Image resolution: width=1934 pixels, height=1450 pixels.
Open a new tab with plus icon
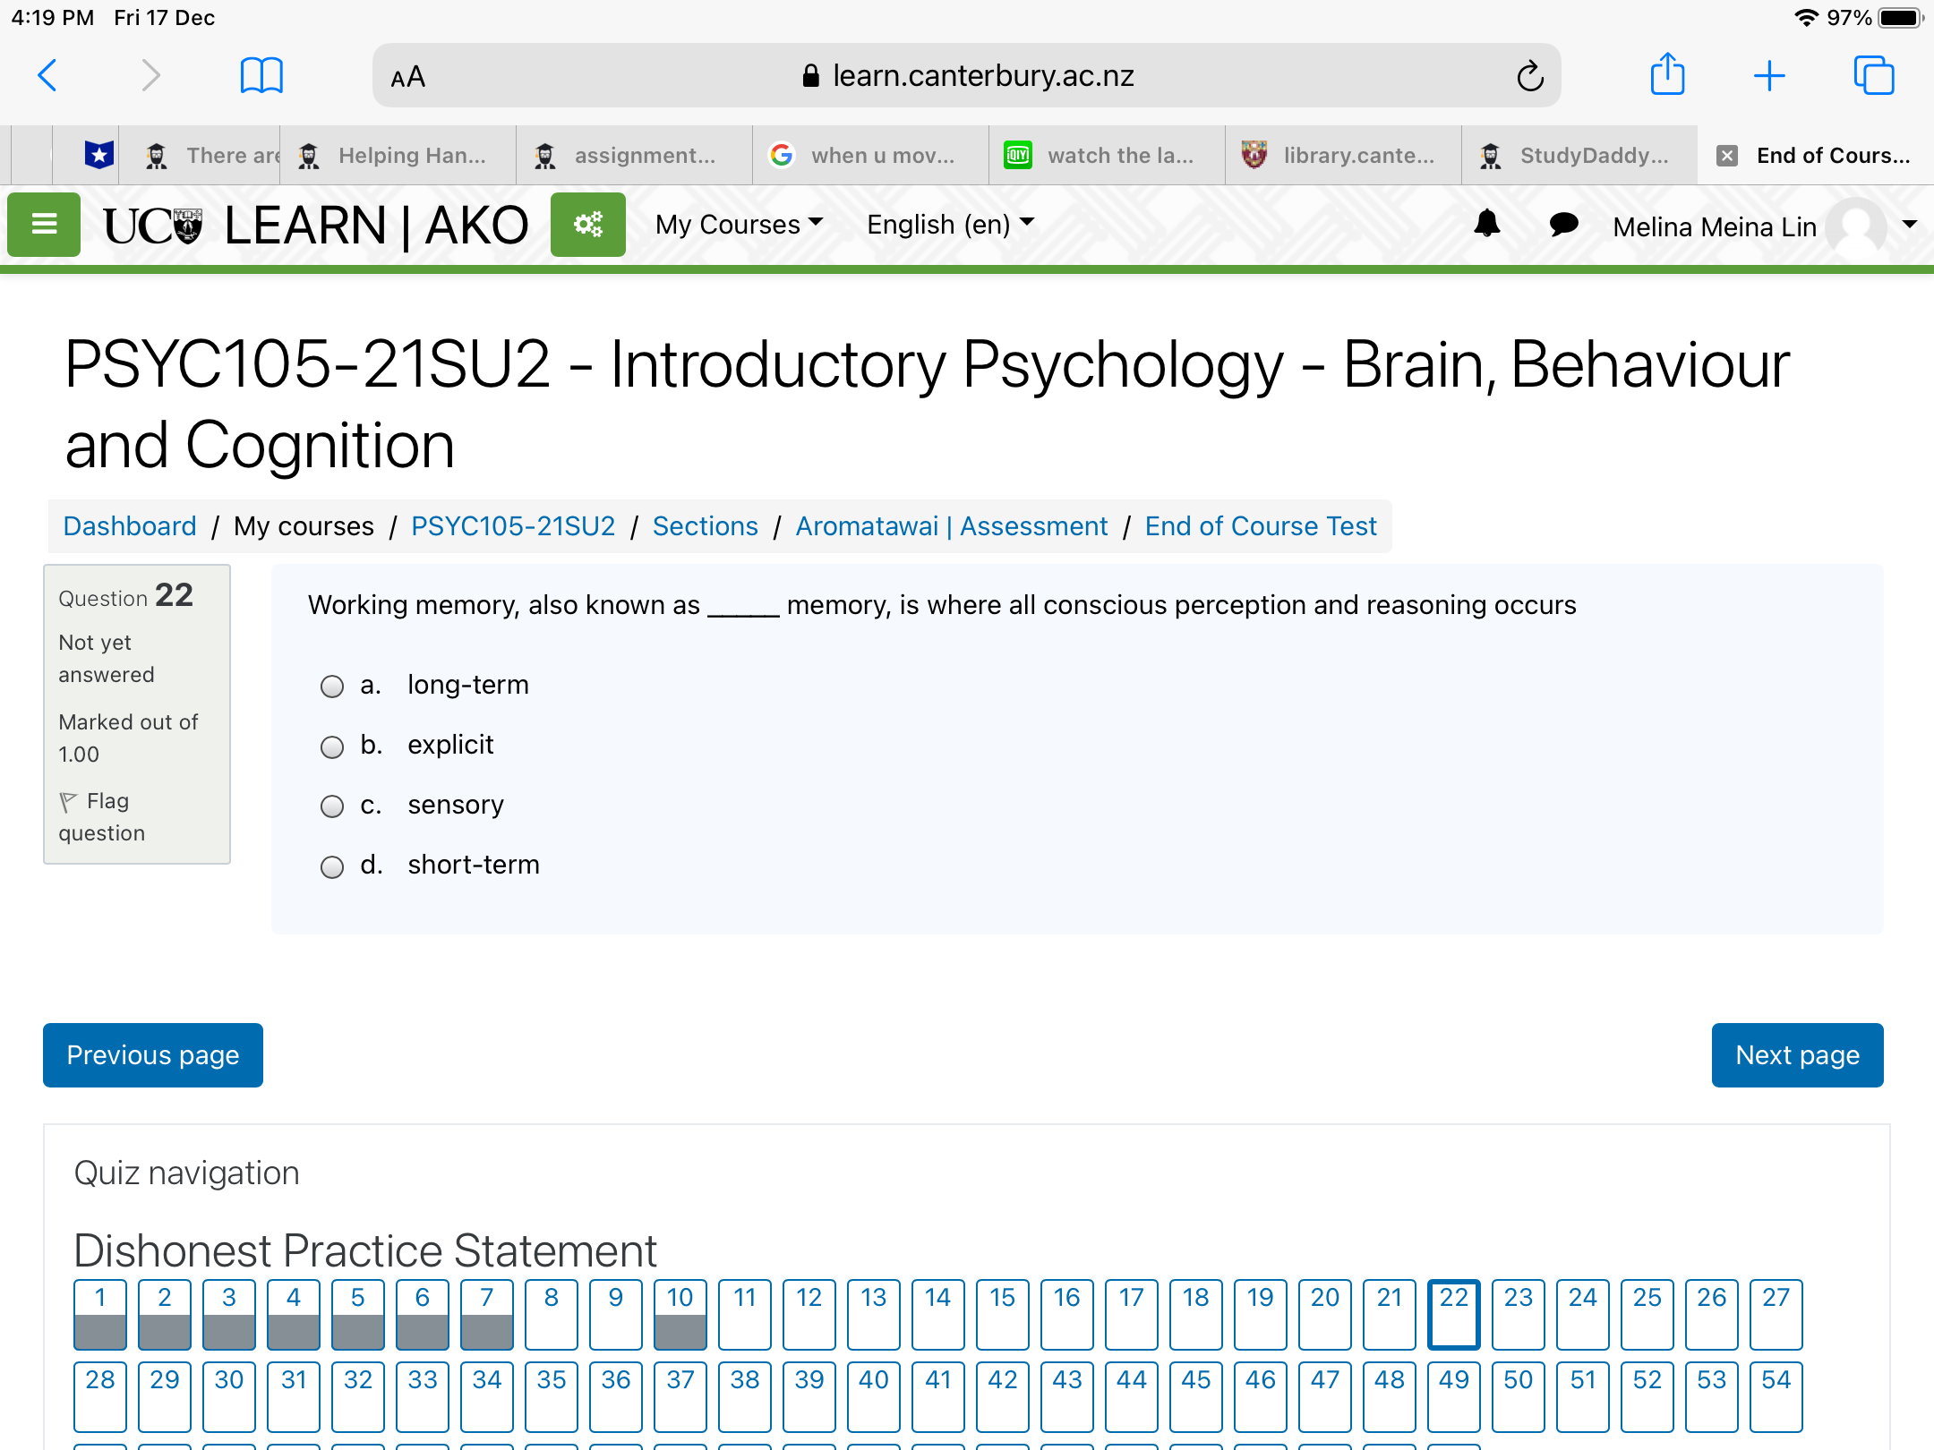click(x=1769, y=76)
